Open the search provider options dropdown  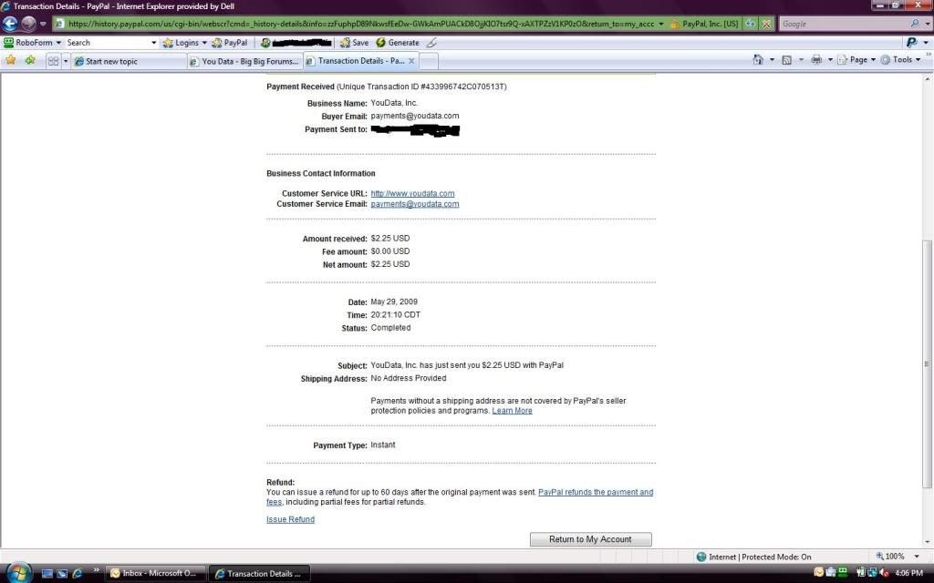[x=928, y=24]
